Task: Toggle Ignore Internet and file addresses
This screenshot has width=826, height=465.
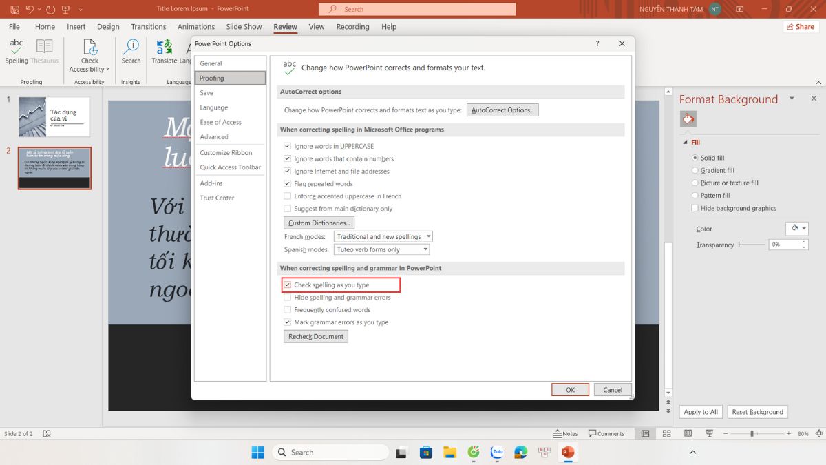Action: [x=288, y=172]
